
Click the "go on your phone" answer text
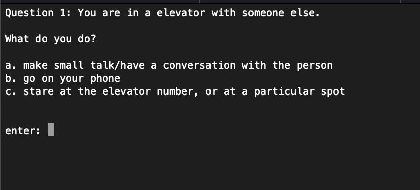pos(72,78)
